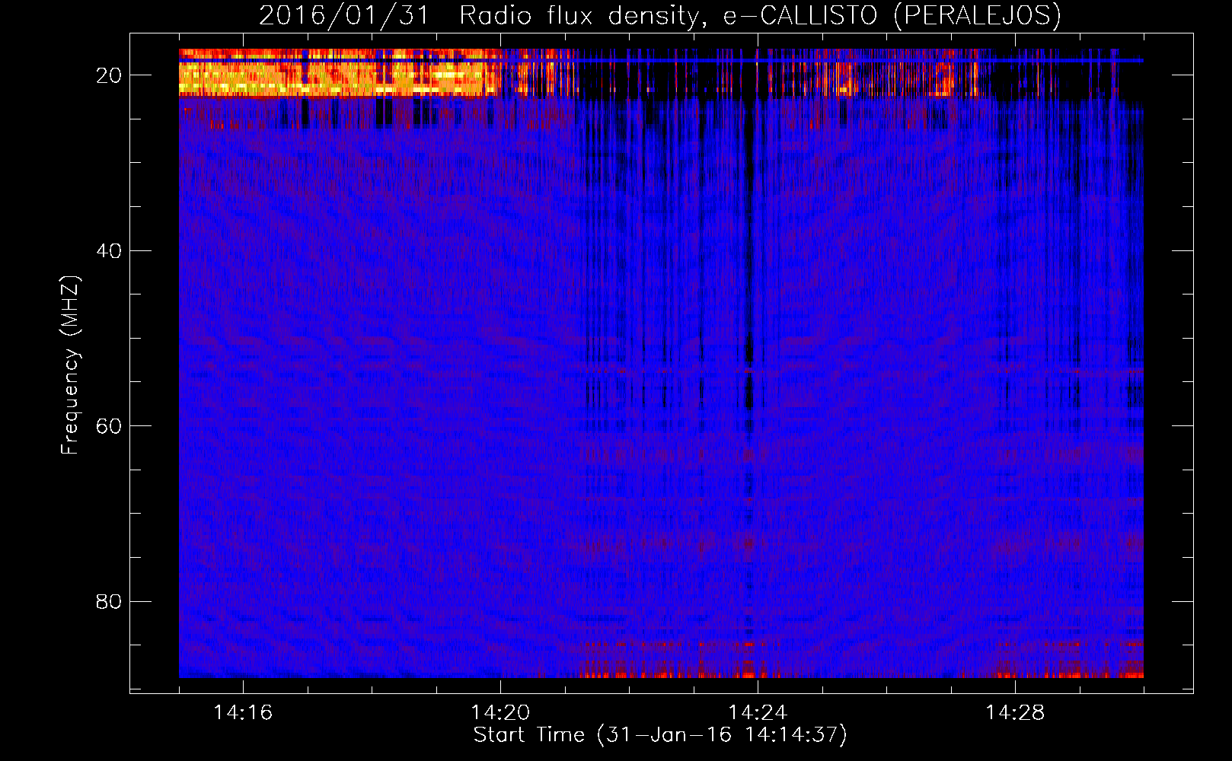Click the '40' frequency tick label

[110, 250]
